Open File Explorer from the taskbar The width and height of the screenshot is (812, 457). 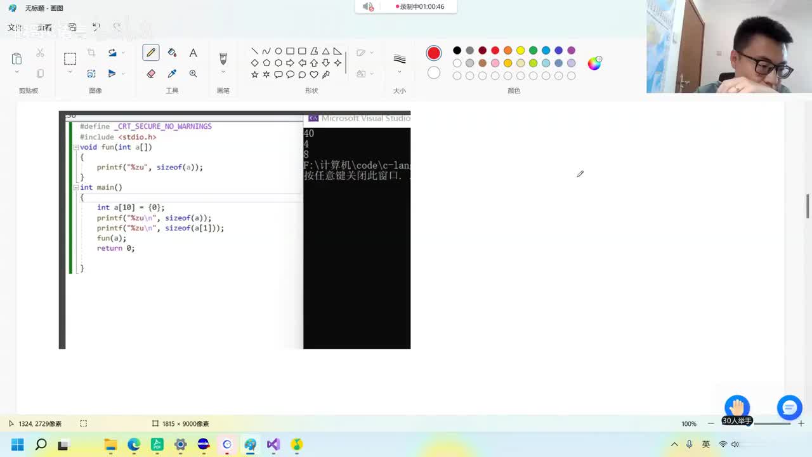[110, 444]
